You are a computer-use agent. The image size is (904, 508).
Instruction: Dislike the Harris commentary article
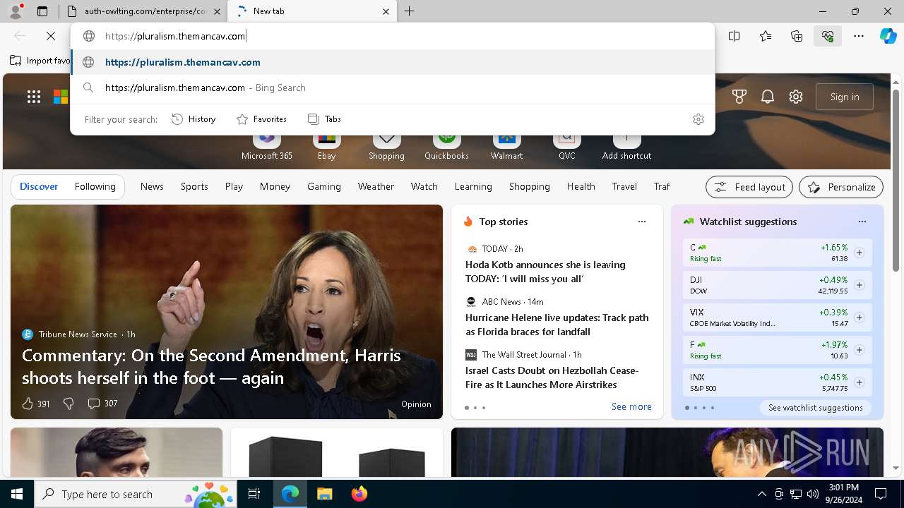[69, 404]
